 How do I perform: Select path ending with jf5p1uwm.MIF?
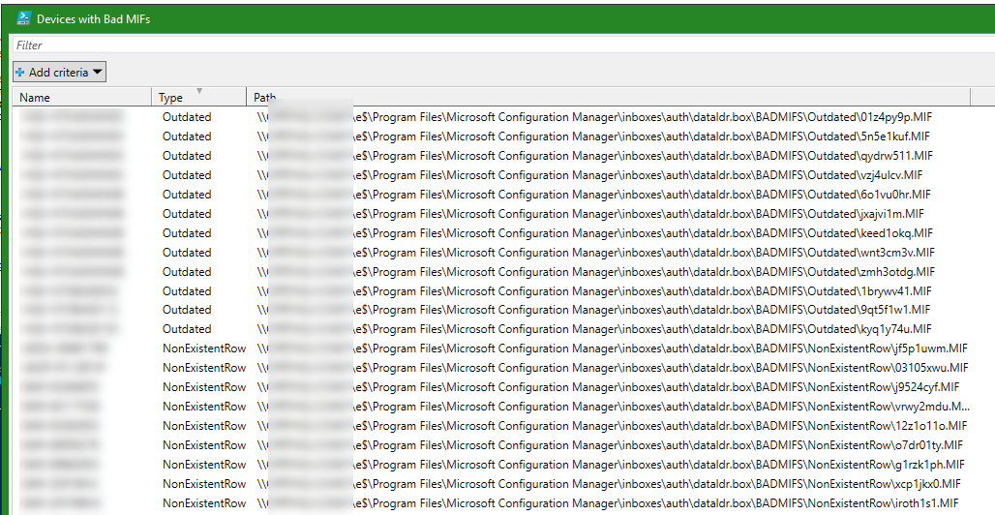point(612,348)
